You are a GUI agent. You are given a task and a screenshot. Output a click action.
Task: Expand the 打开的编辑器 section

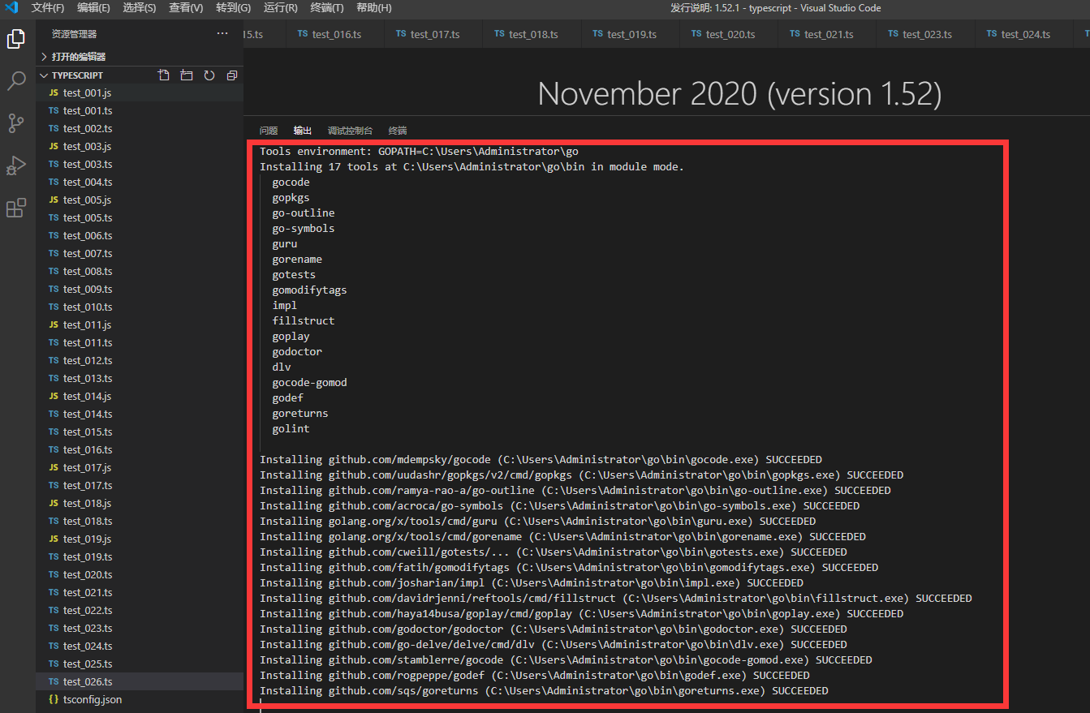pos(140,57)
